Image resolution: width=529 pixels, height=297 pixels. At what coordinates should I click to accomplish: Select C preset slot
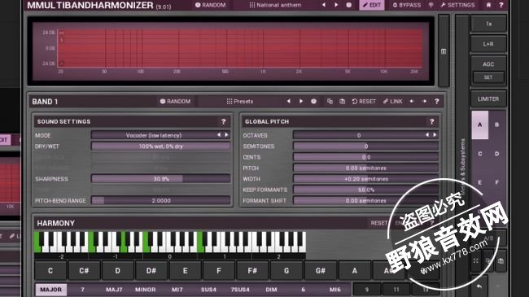[x=479, y=154]
